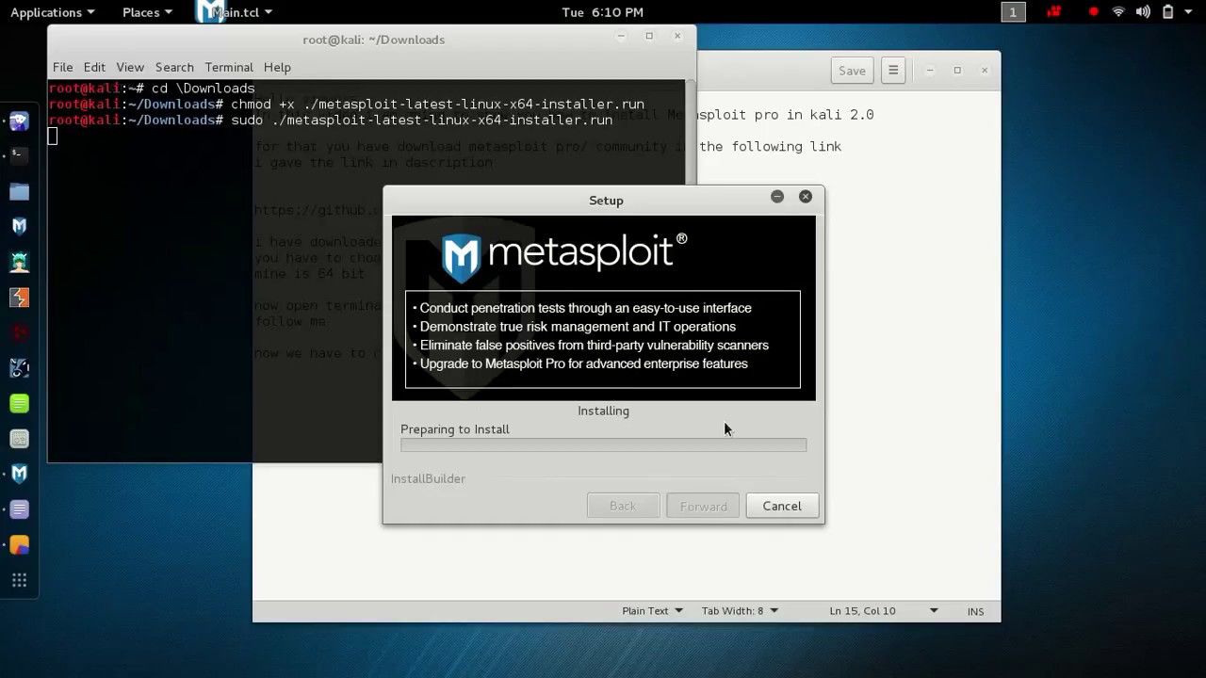Launch Armitage green-haired icon in dock
The height and width of the screenshot is (678, 1206).
coord(19,262)
